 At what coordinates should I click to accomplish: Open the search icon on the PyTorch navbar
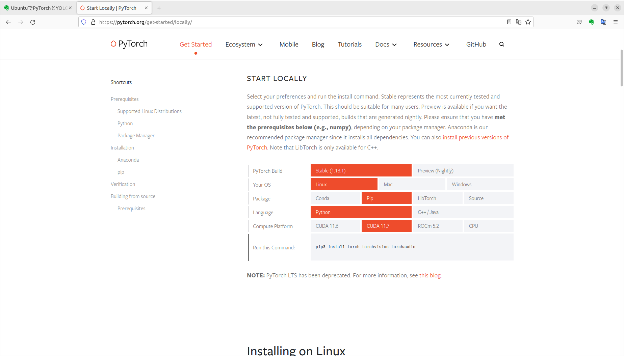[x=502, y=44]
